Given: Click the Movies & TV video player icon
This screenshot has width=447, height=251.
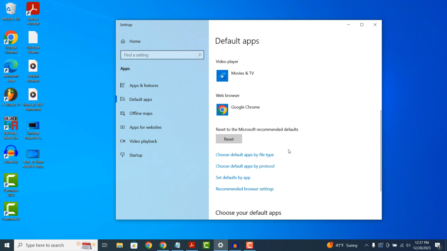Looking at the screenshot, I should (222, 76).
